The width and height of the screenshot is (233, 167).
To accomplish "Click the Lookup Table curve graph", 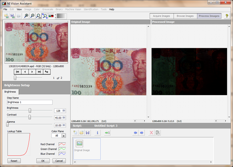I will pyautogui.click(x=19, y=144).
